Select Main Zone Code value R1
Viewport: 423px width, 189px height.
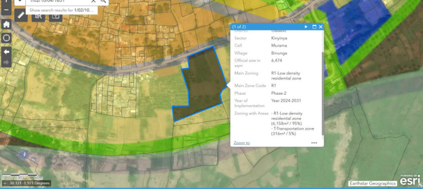[274, 86]
